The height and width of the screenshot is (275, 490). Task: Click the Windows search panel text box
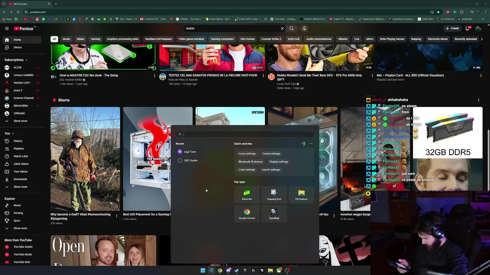[x=245, y=134]
